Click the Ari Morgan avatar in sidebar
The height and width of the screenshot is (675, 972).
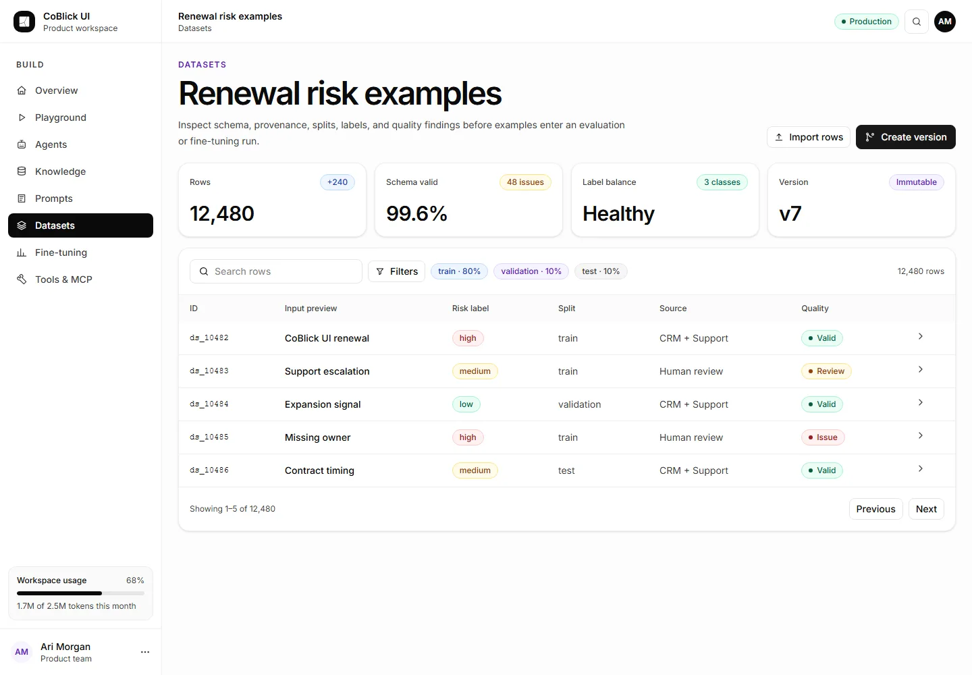22,652
